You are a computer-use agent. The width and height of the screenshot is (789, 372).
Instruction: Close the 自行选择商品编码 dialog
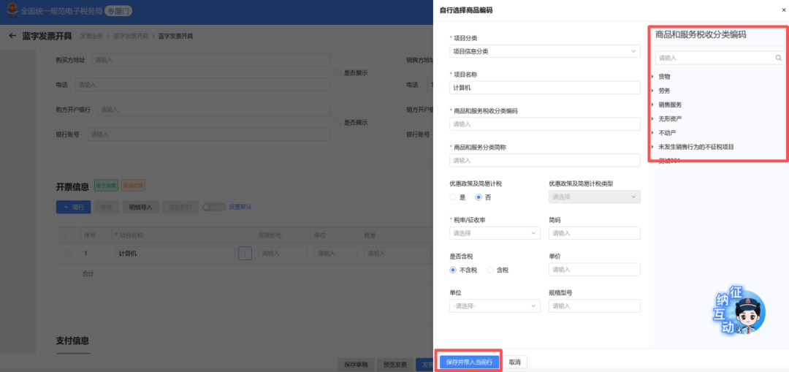784,10
